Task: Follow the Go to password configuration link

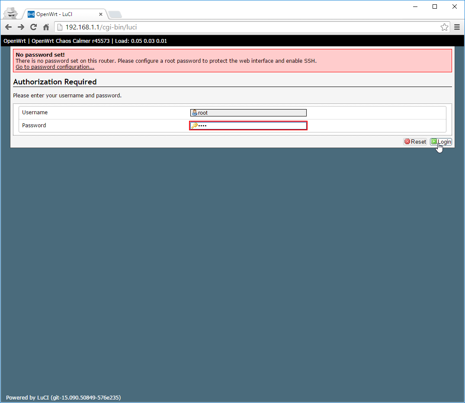Action: (55, 67)
